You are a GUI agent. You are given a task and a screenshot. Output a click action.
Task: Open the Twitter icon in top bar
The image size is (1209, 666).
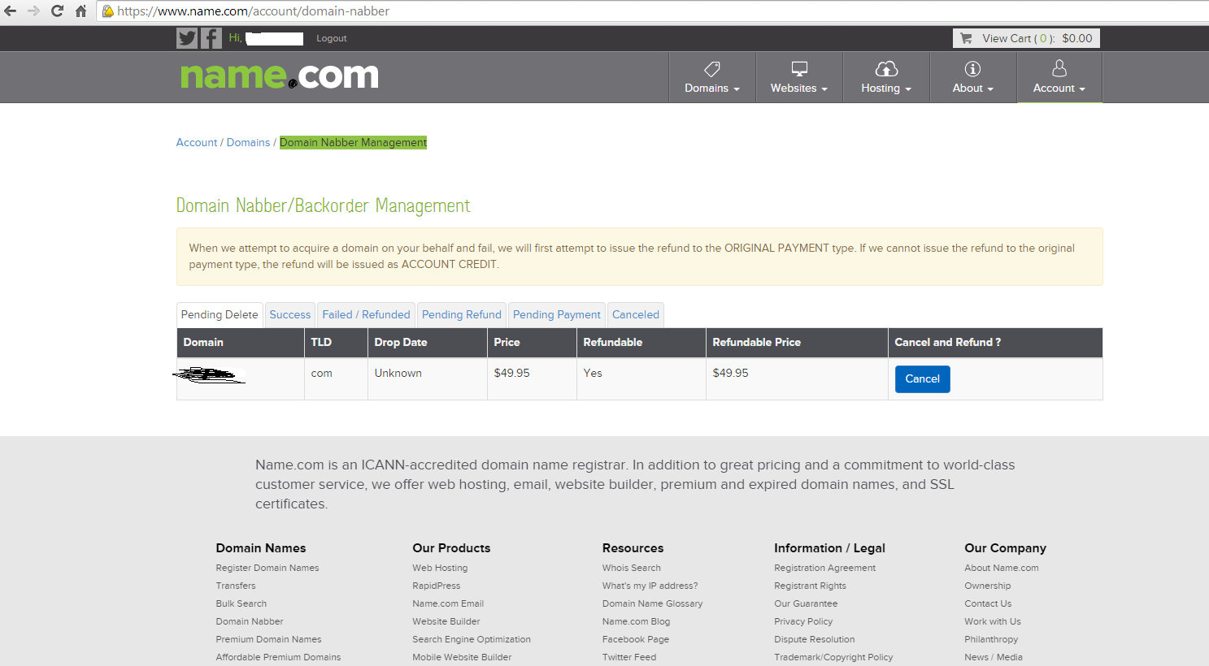point(187,38)
